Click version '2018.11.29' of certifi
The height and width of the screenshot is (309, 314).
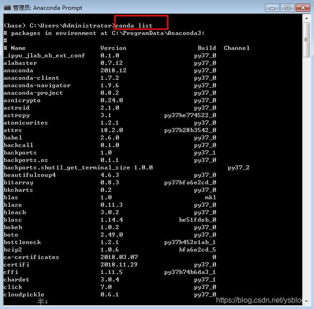click(119, 265)
